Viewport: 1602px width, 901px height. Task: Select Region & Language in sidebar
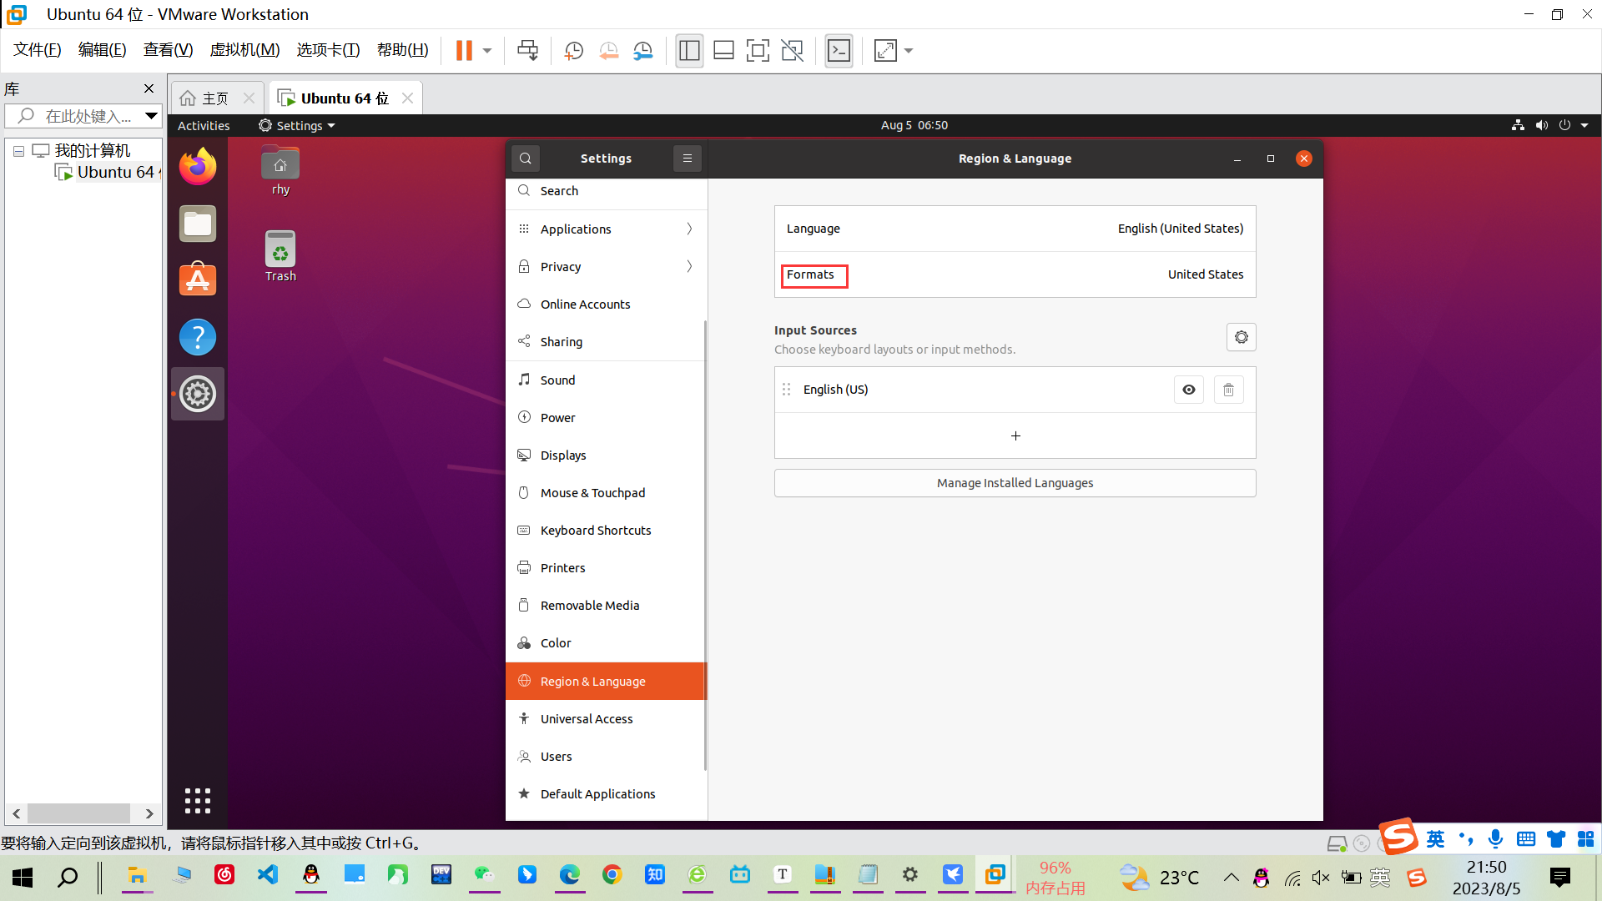click(607, 681)
